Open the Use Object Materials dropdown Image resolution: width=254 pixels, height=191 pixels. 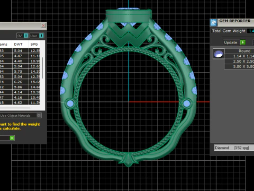point(21,116)
